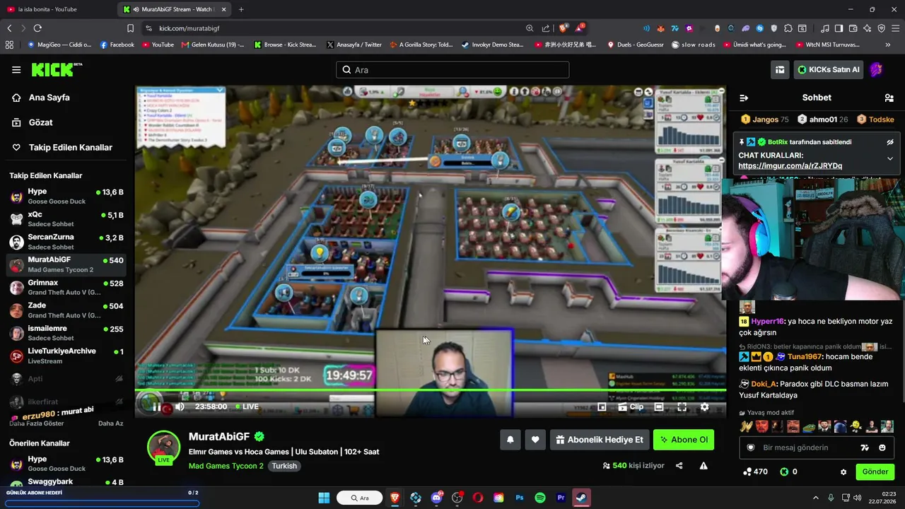The image size is (905, 509).
Task: Share the stream via share icon
Action: (x=679, y=466)
